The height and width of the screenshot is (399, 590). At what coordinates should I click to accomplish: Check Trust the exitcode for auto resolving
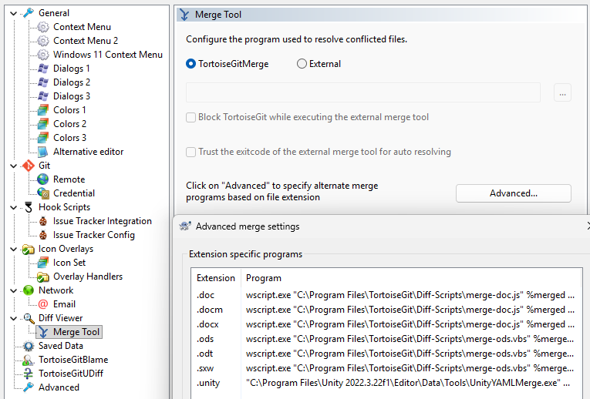point(191,152)
